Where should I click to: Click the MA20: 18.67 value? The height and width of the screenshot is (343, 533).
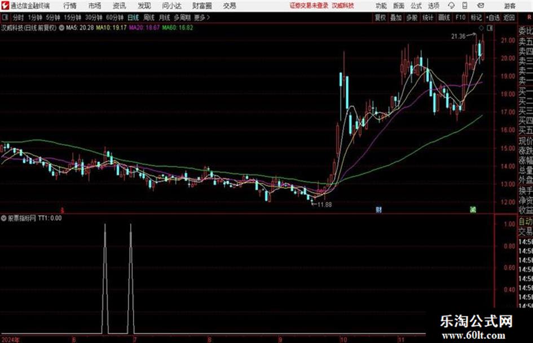[x=144, y=28]
